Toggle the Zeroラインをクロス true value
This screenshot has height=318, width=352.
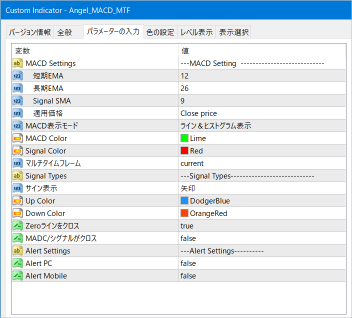click(x=187, y=226)
